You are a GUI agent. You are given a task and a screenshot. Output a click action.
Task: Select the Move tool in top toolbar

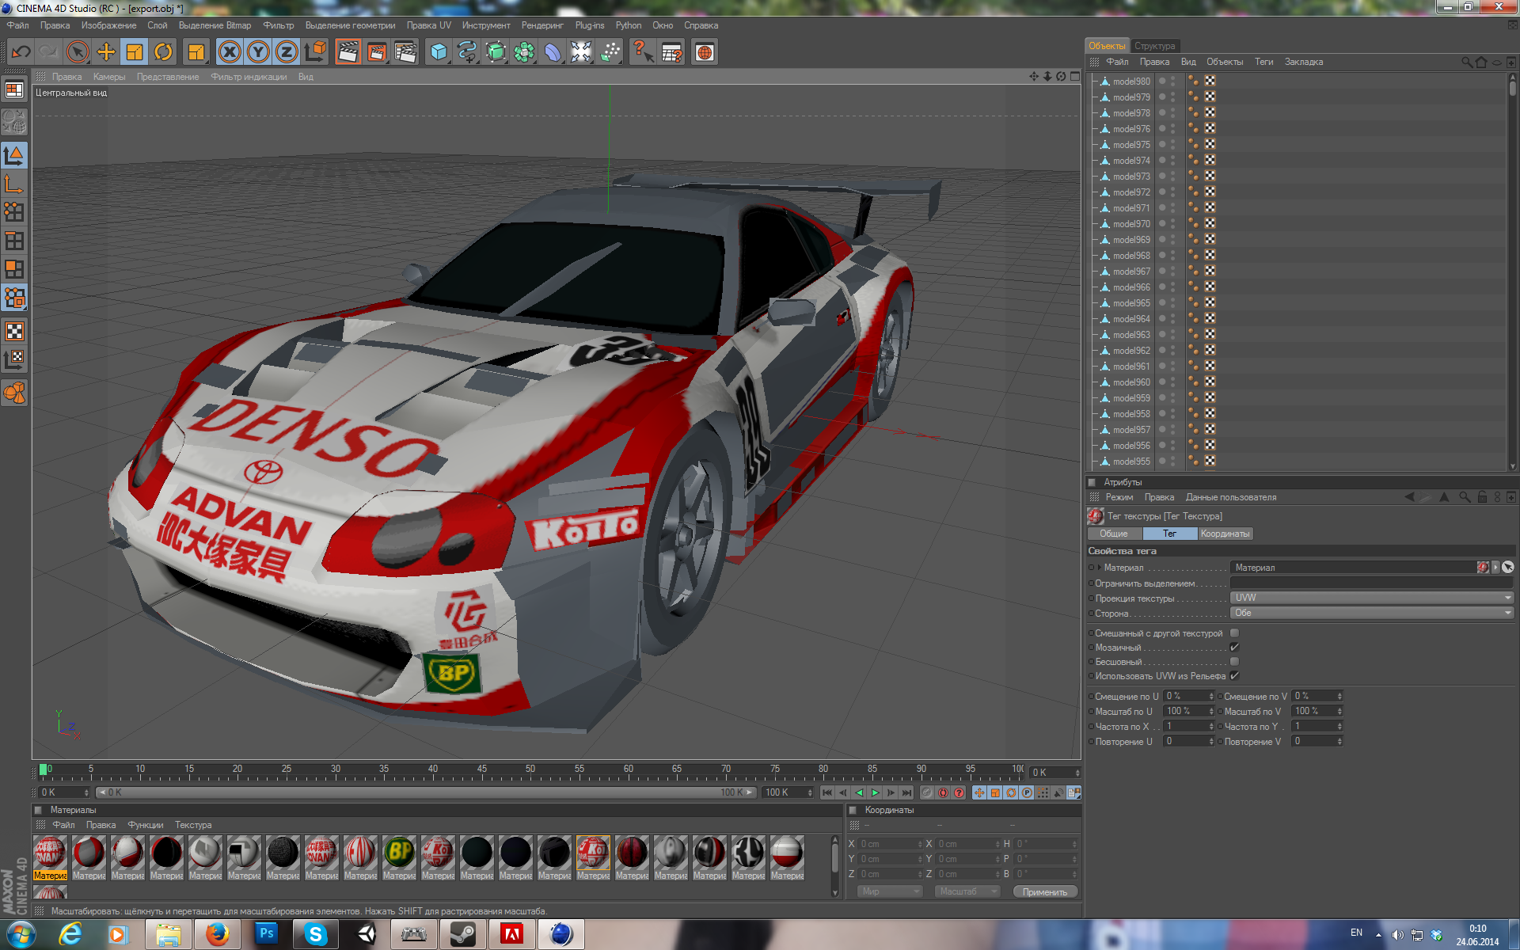click(106, 52)
